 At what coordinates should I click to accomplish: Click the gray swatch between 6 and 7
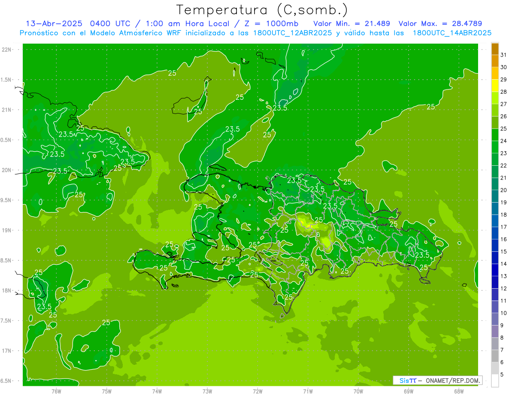point(495,356)
